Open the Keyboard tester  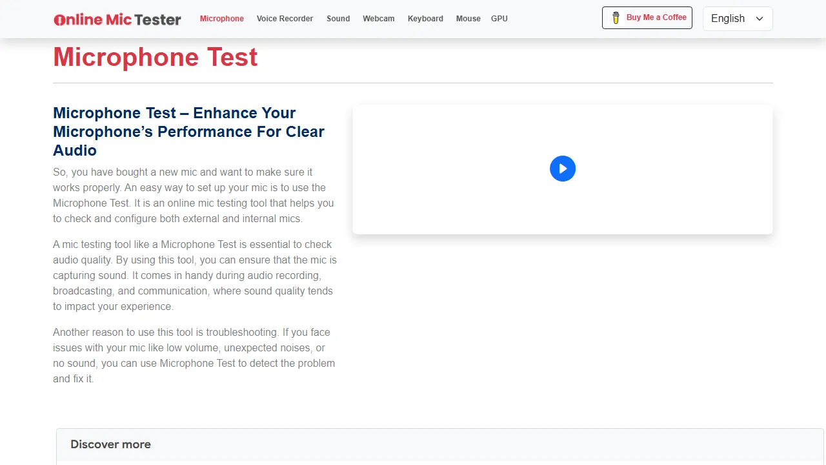click(x=425, y=19)
